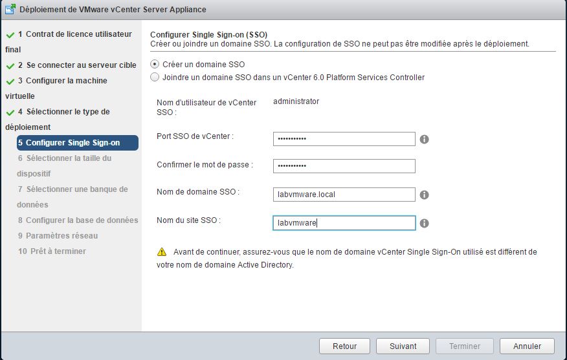Click the green checkmark of step 2
The width and height of the screenshot is (567, 360).
(10, 66)
